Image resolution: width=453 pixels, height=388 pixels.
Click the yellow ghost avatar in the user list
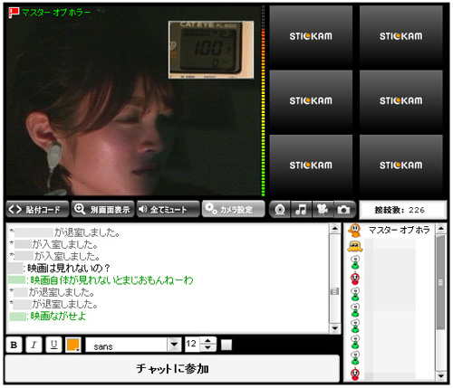[355, 247]
